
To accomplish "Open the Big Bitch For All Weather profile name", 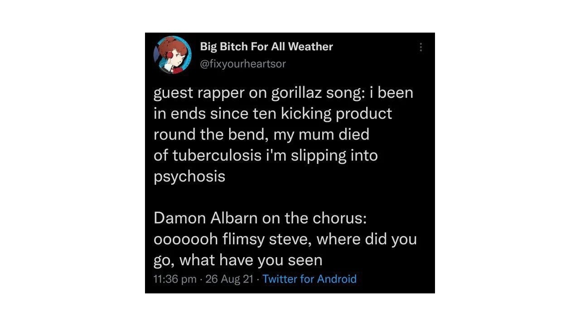I will (x=266, y=47).
